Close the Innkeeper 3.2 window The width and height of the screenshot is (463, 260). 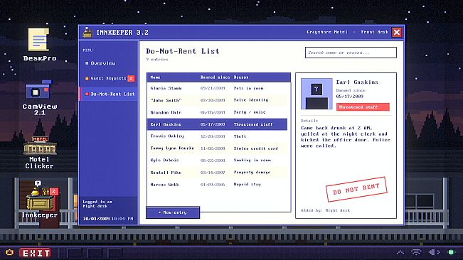pos(397,32)
